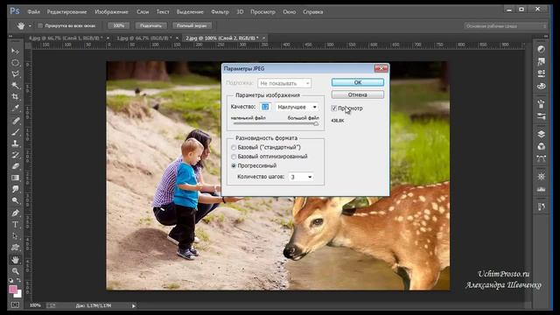Open the Изображение menu

(111, 11)
